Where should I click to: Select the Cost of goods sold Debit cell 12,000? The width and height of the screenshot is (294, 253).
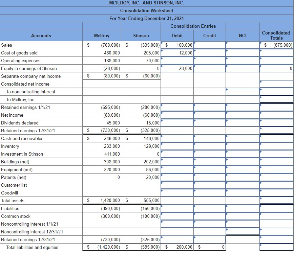pos(177,53)
